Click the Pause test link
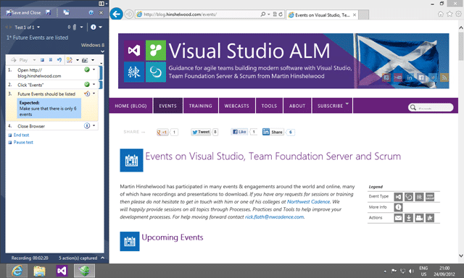Viewport: 464px width, 278px height. (23, 143)
